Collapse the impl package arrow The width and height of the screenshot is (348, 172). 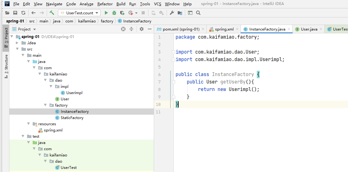tap(51, 86)
